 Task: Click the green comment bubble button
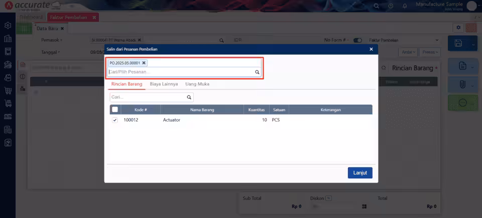[x=462, y=102]
